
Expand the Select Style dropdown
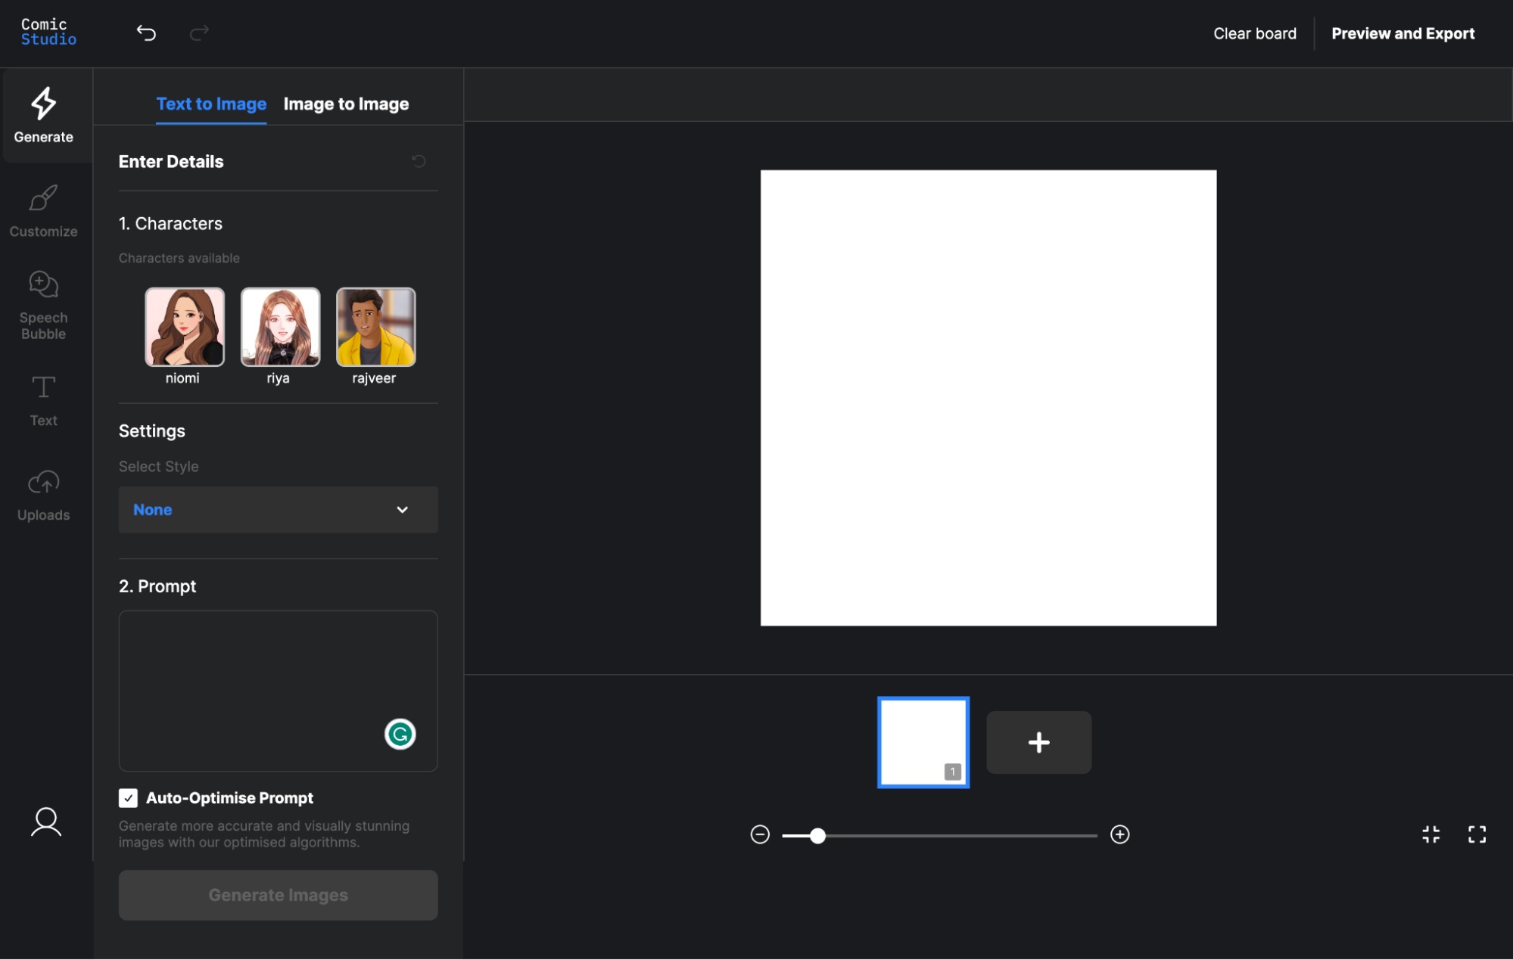pos(278,510)
